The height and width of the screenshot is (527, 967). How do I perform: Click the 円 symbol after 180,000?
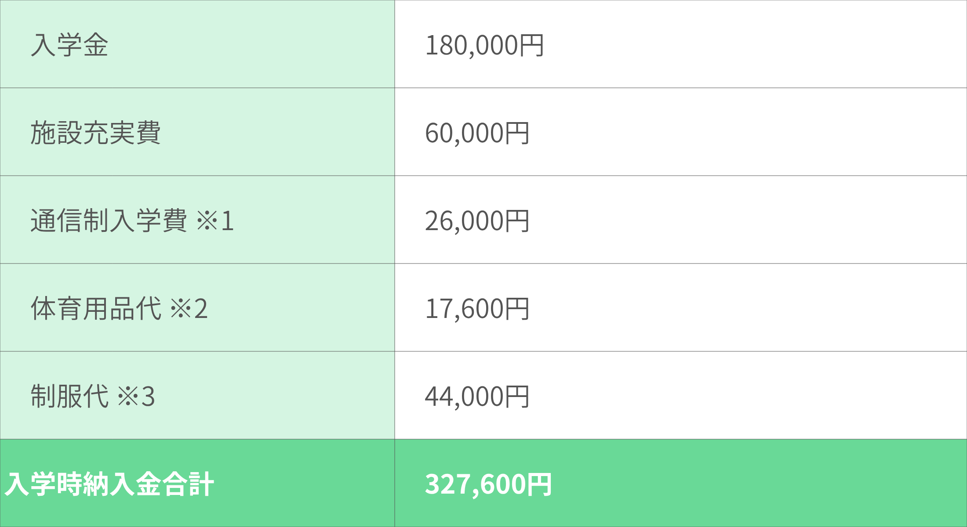[x=532, y=45]
